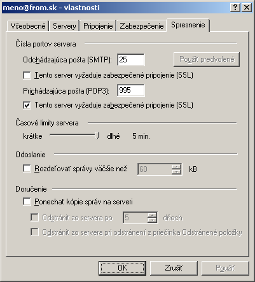Cancel with the Zrušiť button

tap(174, 268)
